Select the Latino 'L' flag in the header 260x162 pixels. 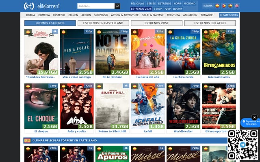(x=230, y=6)
